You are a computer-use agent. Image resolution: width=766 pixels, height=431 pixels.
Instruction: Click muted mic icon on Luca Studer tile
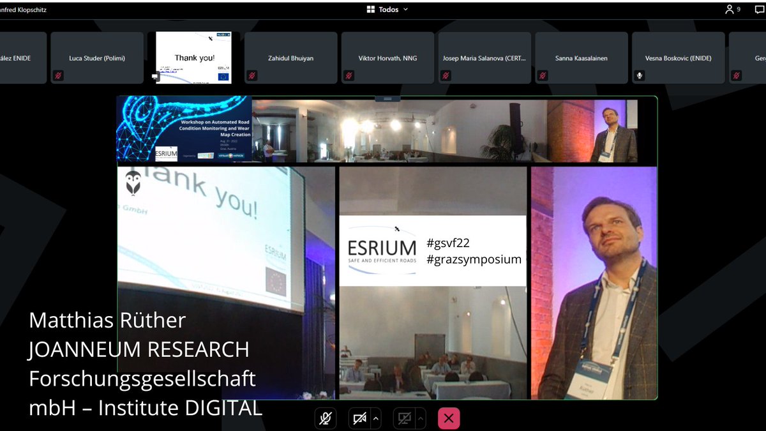58,76
